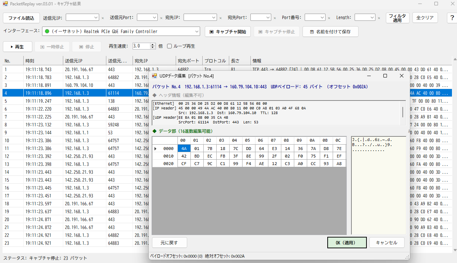This screenshot has height=263, width=457.
Task: Click the 全クリア button
Action: [425, 18]
